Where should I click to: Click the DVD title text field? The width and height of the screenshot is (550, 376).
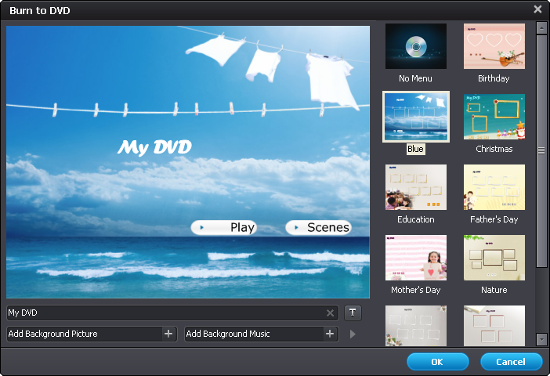pos(165,313)
